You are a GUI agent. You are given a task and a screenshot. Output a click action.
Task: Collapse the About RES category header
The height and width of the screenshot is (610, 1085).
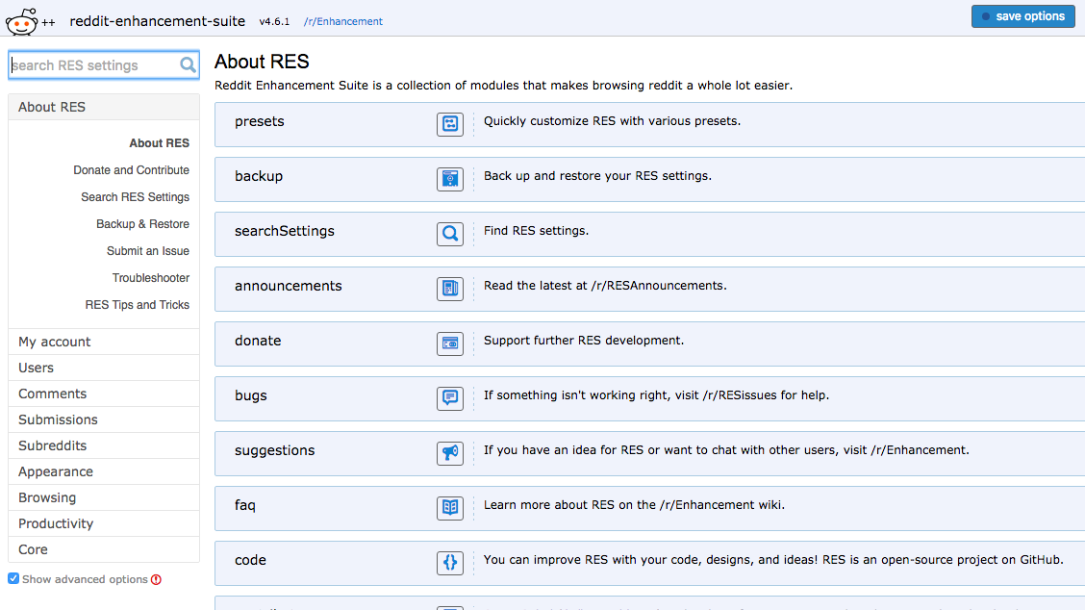pos(104,107)
